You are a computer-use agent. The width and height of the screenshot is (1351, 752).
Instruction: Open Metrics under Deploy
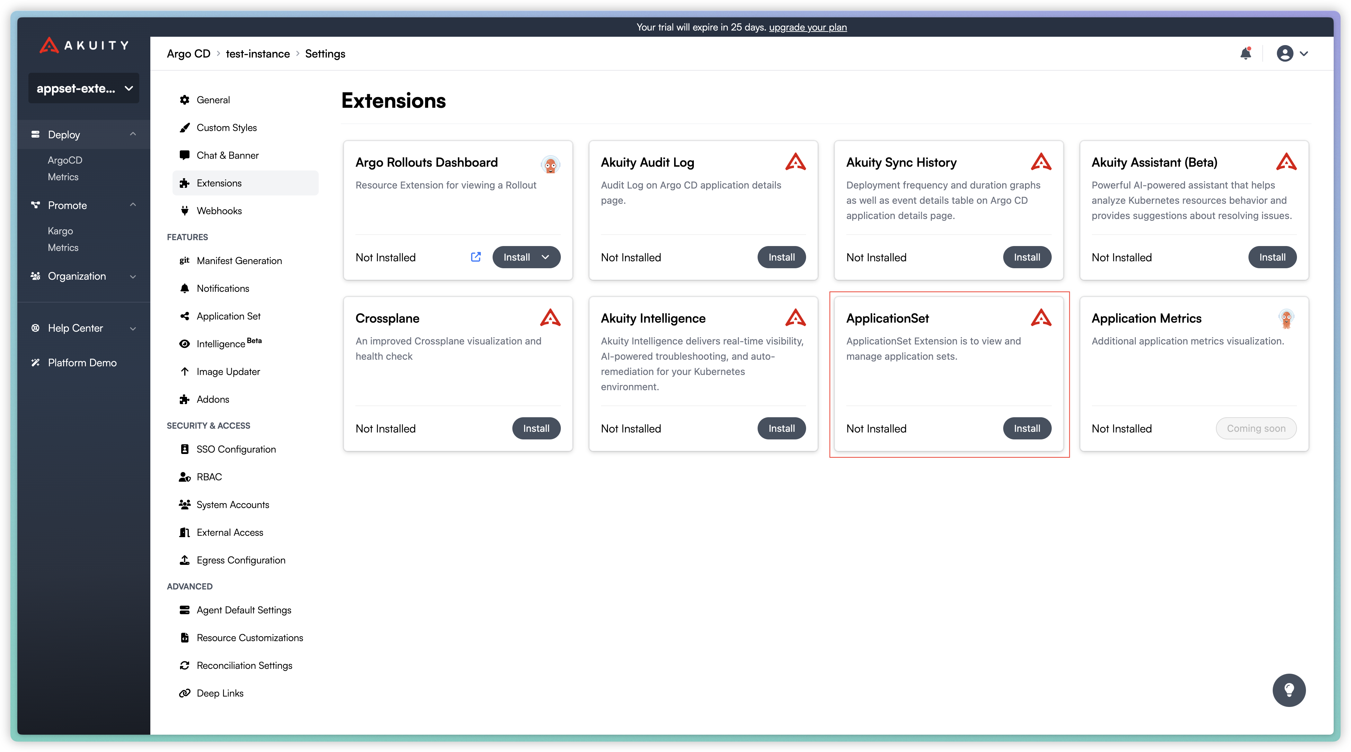[63, 177]
